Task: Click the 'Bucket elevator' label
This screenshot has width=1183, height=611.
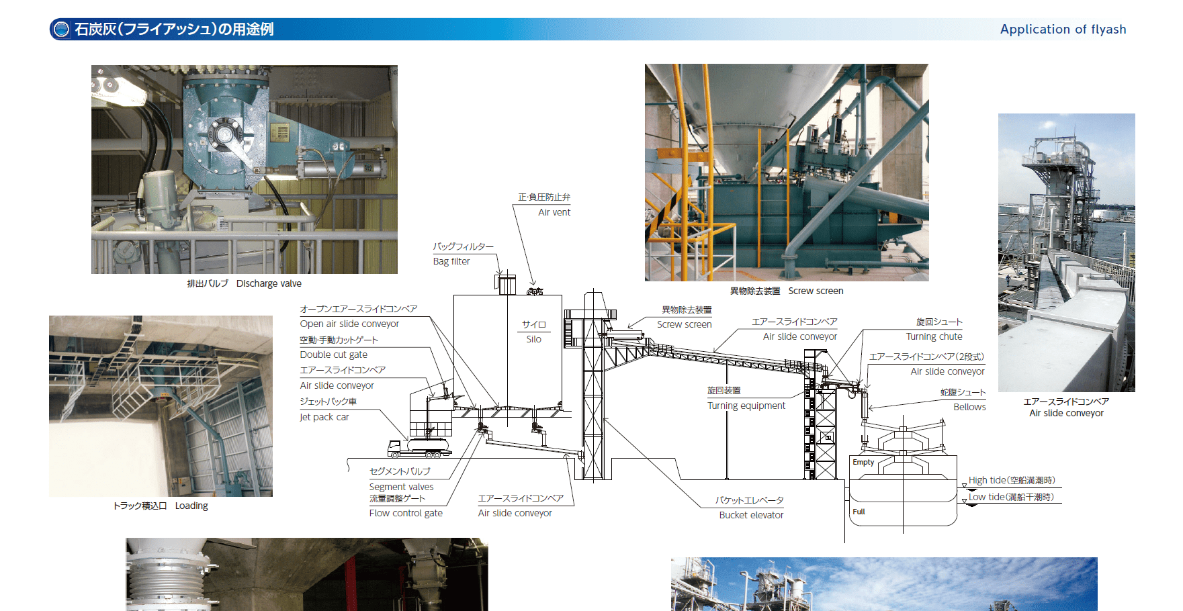Action: click(752, 515)
